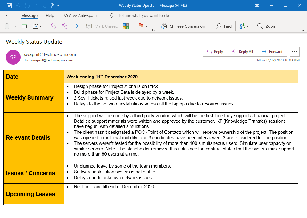Archive the message
Screen dimensions: 307x218
tap(24, 26)
